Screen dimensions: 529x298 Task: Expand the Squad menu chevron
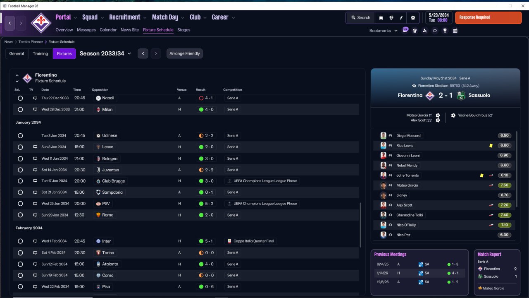102,18
